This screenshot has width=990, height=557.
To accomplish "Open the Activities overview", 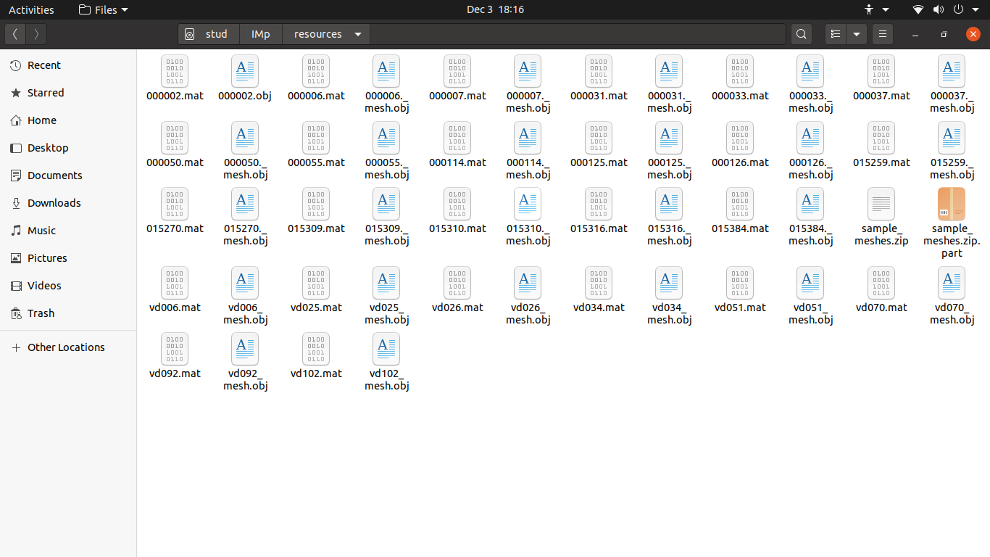I will (x=31, y=9).
